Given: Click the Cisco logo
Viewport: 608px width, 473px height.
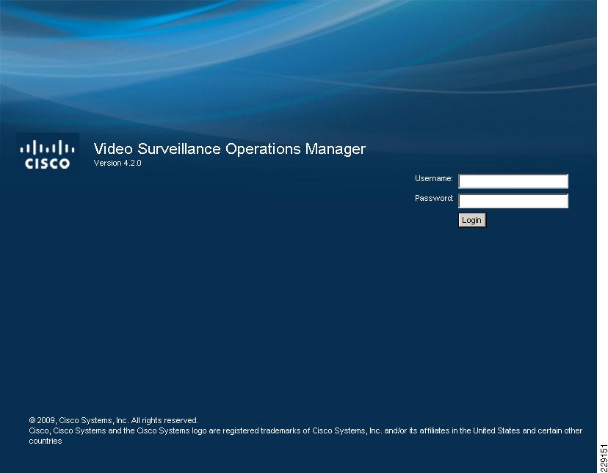Looking at the screenshot, I should (47, 154).
